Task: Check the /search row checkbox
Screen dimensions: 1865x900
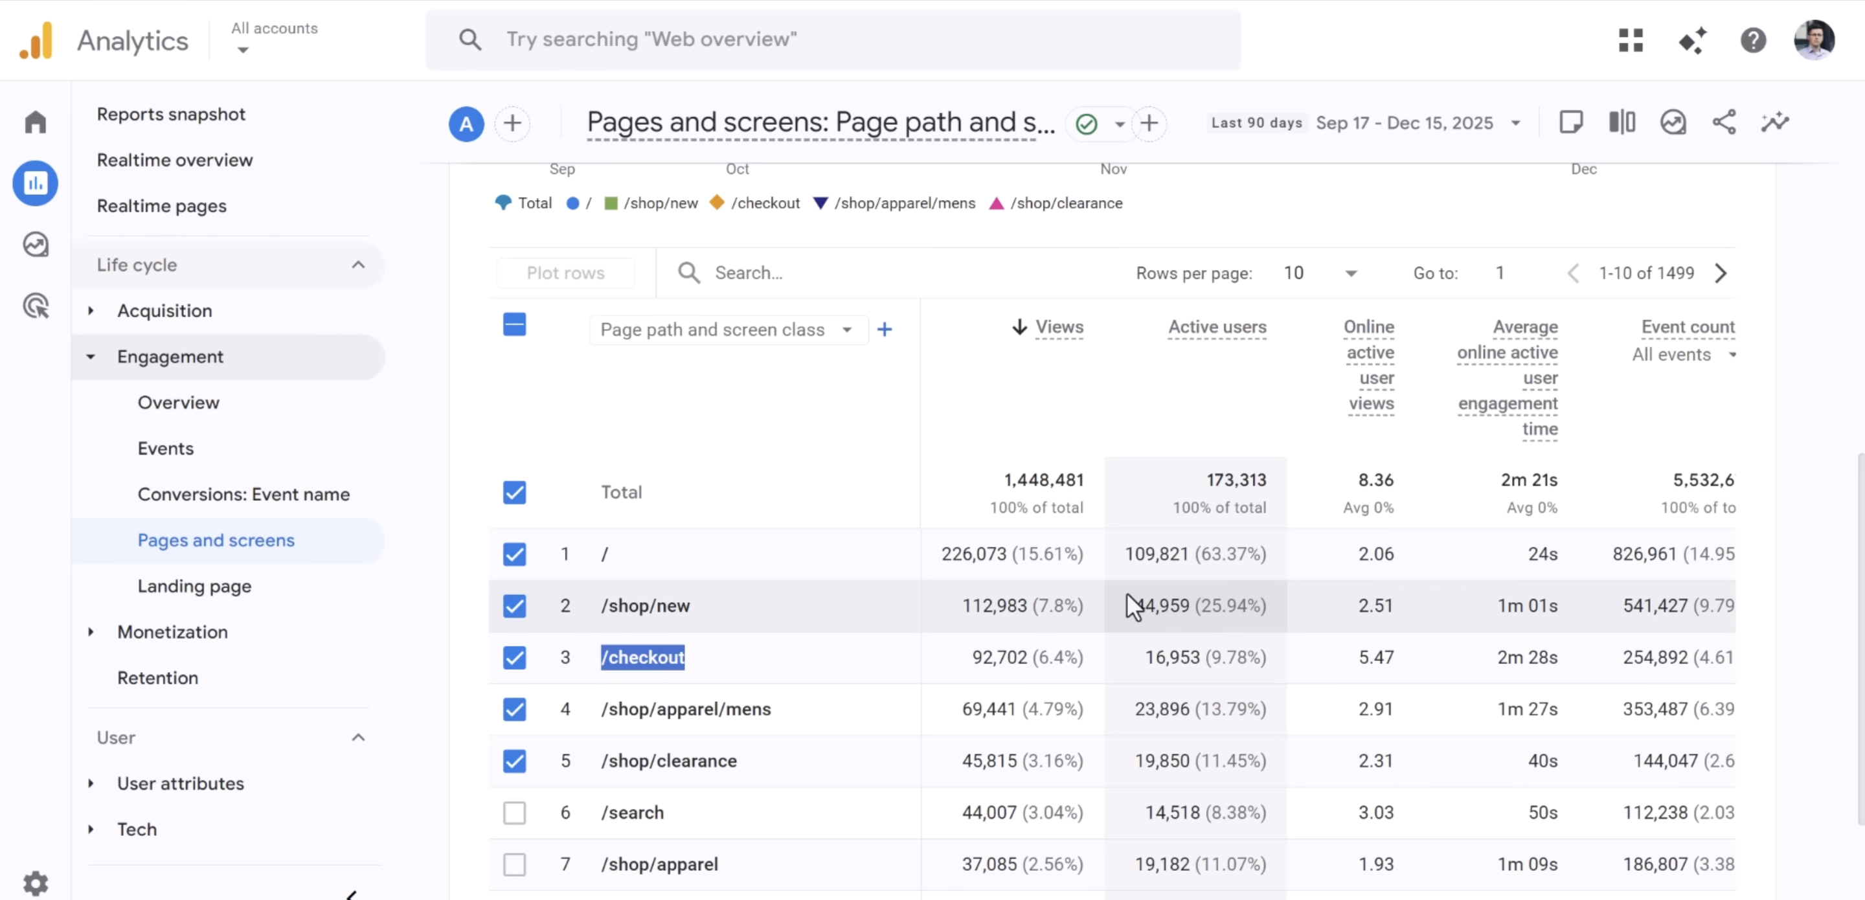Action: 514,813
